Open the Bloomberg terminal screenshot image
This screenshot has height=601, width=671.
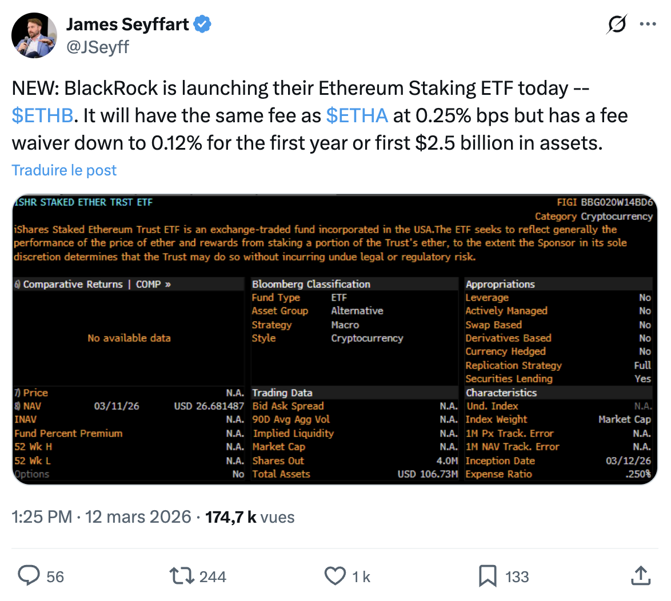[x=335, y=338]
